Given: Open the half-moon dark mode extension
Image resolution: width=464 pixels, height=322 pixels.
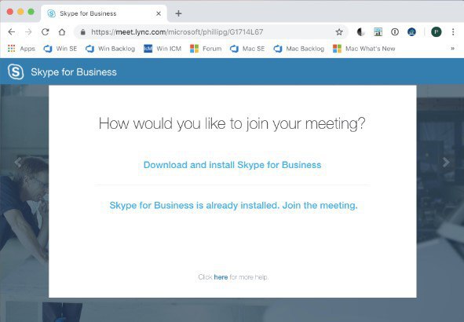Looking at the screenshot, I should click(360, 32).
